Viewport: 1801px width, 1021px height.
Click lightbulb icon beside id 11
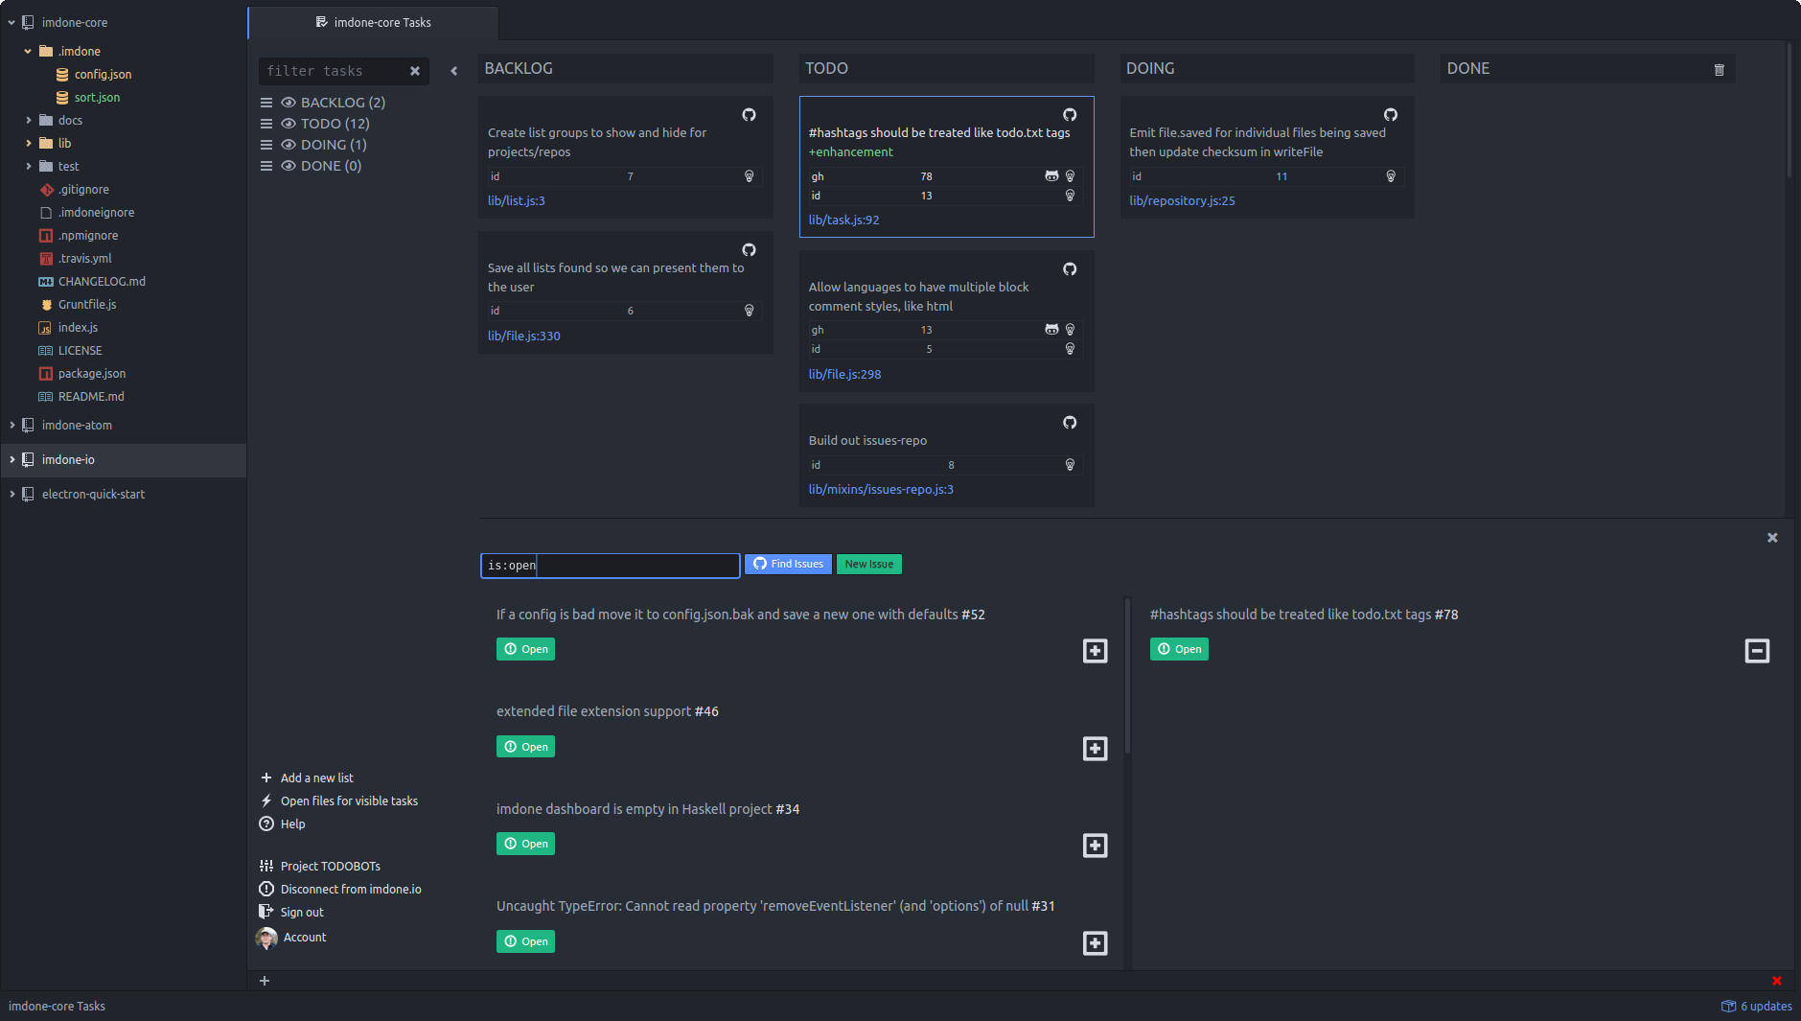1390,176
